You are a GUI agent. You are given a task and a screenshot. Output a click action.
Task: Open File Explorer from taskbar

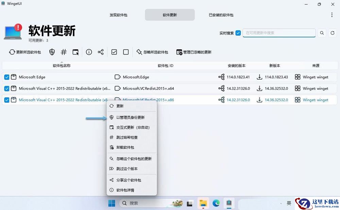pos(203,203)
